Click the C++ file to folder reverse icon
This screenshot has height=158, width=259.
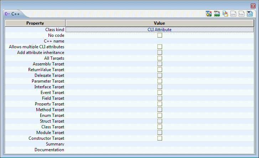[225, 14]
